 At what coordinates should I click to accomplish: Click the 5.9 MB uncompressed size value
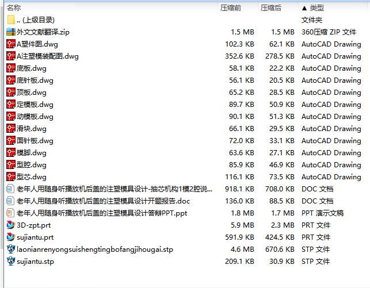tap(242, 225)
